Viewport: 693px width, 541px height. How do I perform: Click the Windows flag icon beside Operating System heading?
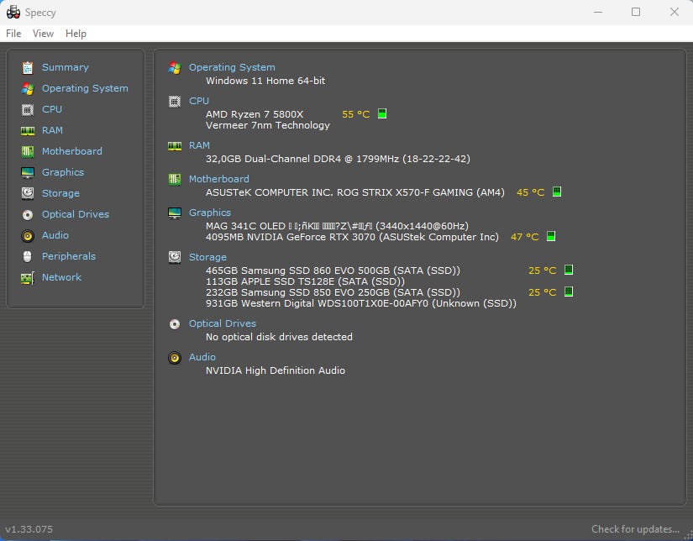(x=175, y=67)
